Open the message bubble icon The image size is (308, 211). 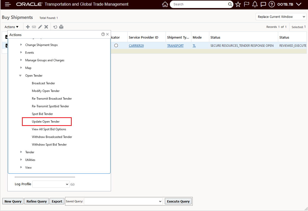tap(263, 4)
